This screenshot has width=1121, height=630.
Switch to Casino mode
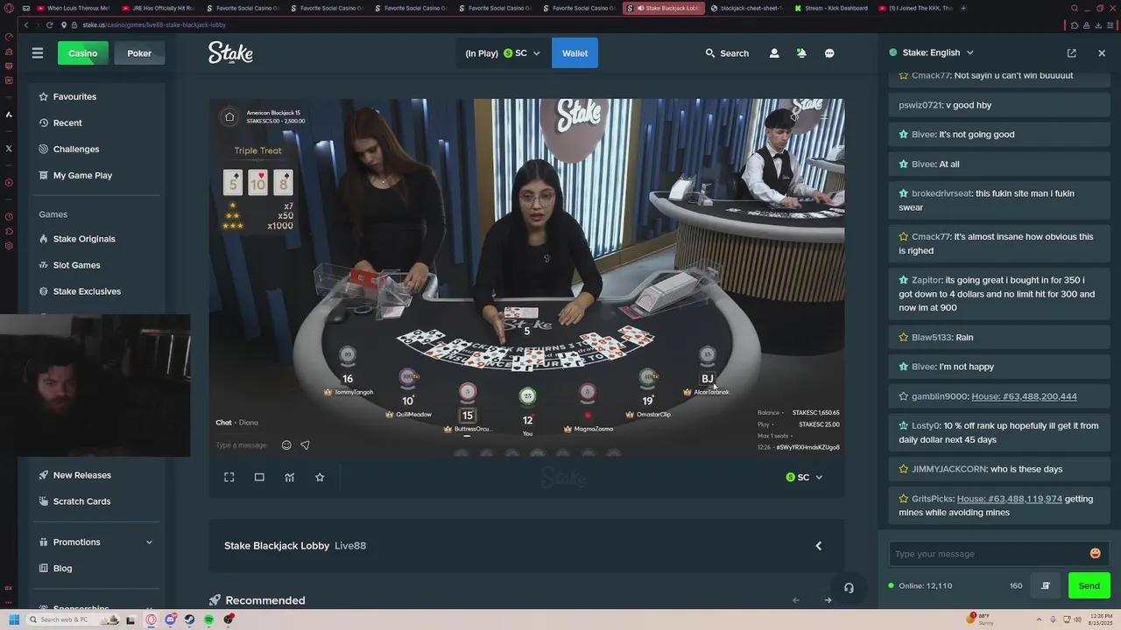(82, 53)
